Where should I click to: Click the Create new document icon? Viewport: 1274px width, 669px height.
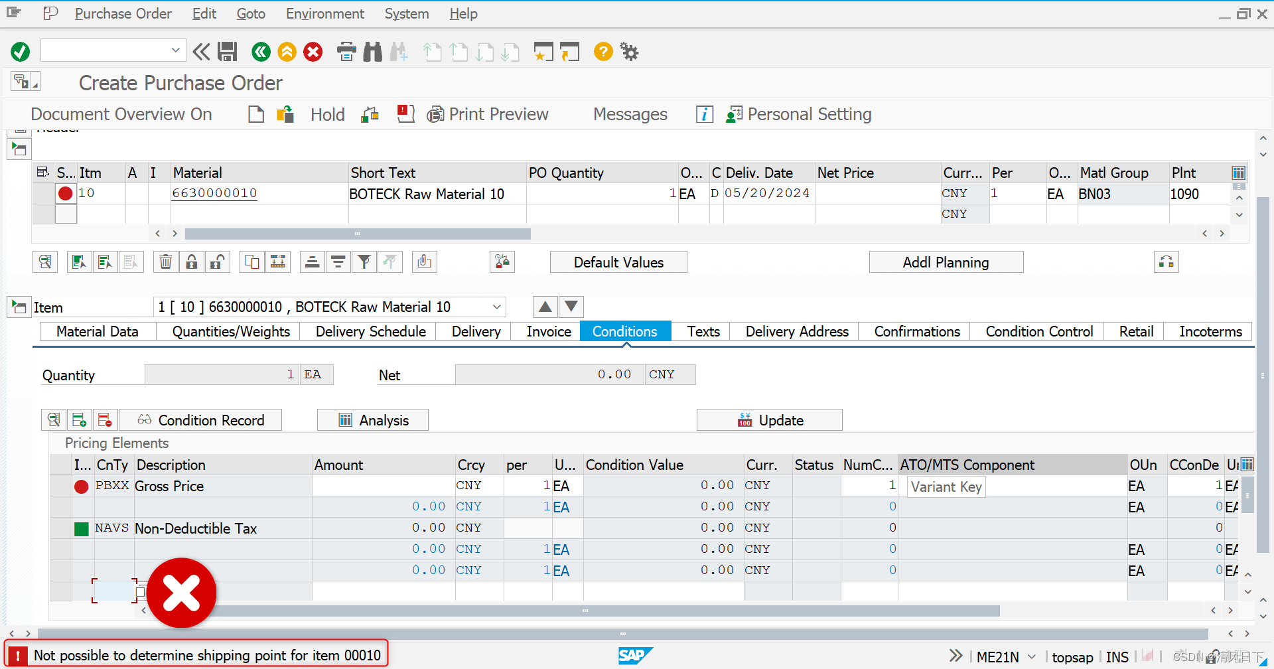(x=256, y=114)
